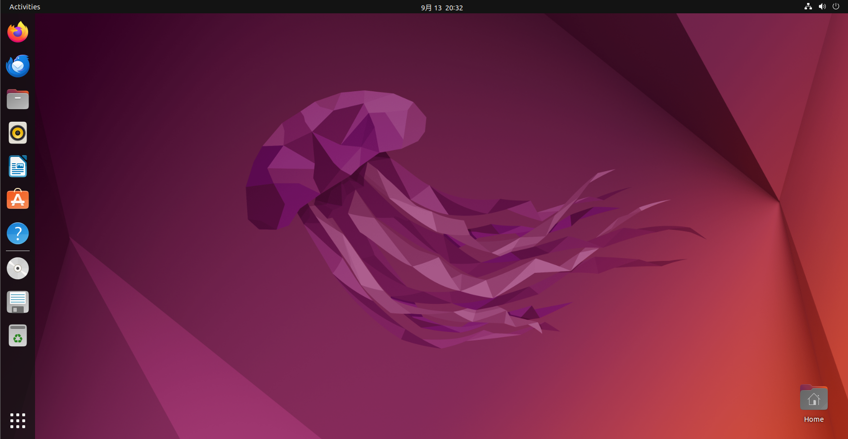Open LibreOffice Writer from dock
The image size is (848, 439).
pos(18,166)
